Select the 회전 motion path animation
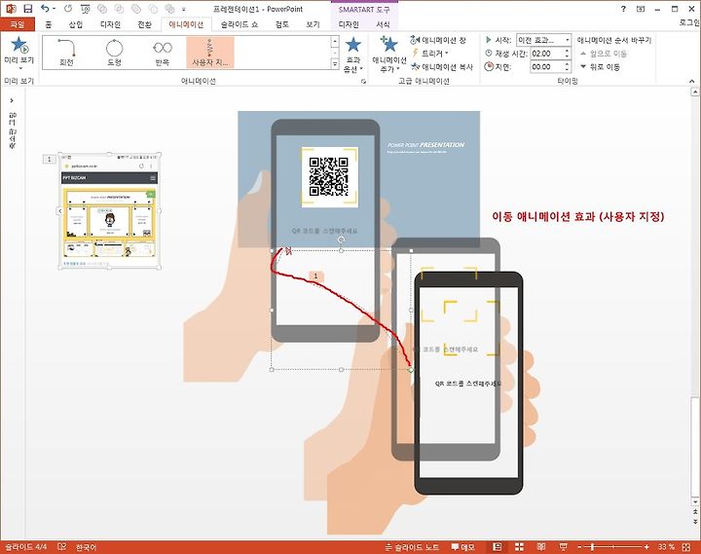Viewport: 701px width, 554px height. [66, 53]
